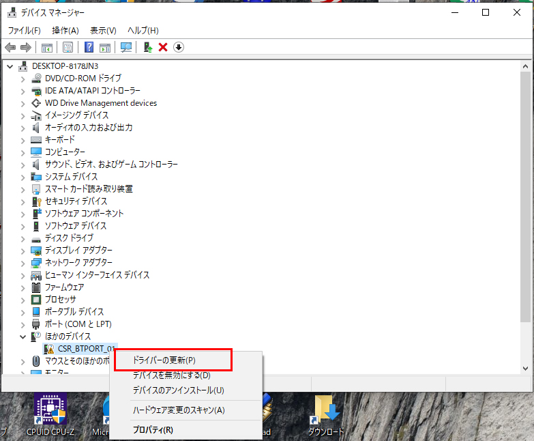Click the vertical scrollbar down arrow

point(526,369)
